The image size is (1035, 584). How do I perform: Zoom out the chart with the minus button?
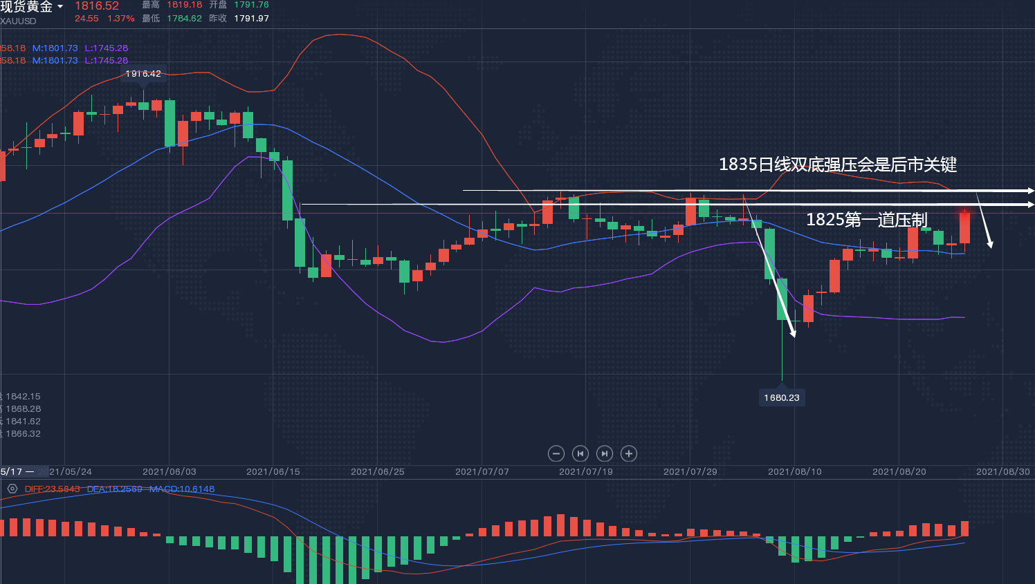coord(556,453)
